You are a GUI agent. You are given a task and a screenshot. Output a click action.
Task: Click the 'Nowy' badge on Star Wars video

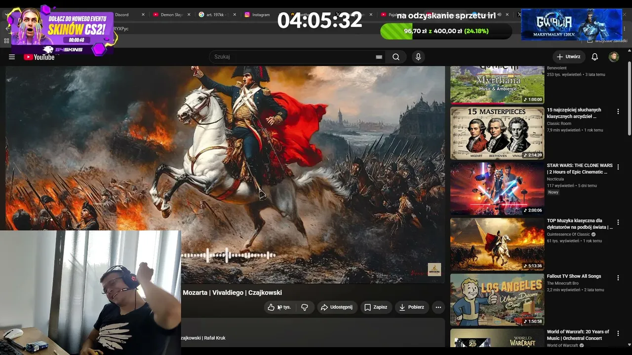[x=553, y=192]
